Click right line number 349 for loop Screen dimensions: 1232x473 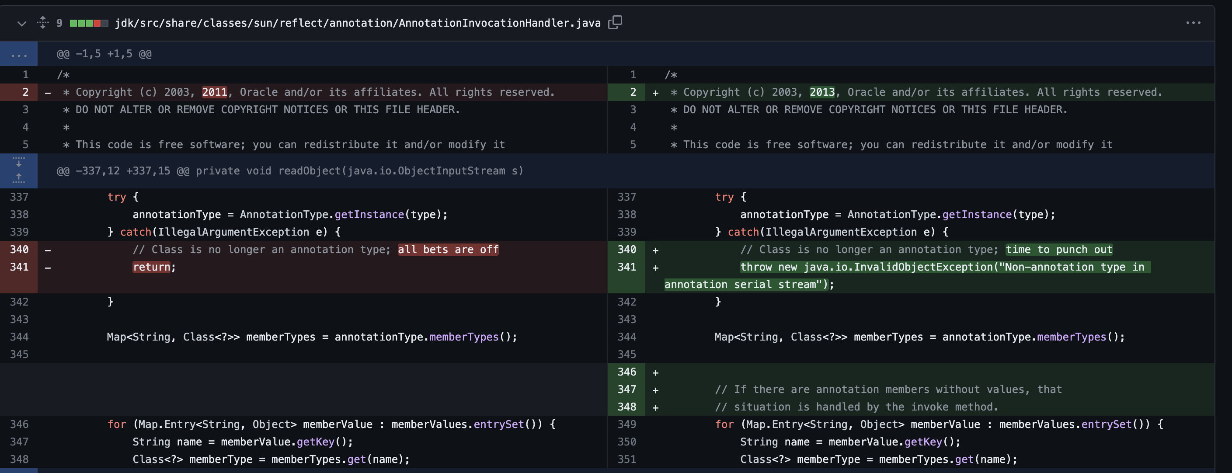(x=626, y=424)
